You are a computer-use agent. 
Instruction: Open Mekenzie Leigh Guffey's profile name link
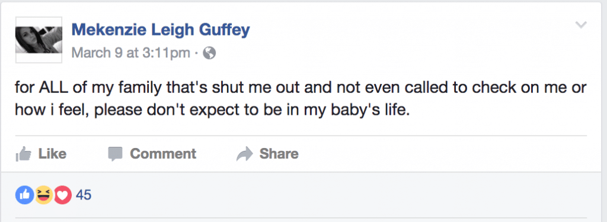[x=161, y=30]
